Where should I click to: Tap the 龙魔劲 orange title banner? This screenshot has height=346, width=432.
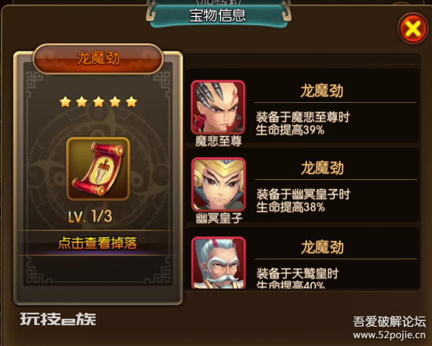point(98,59)
